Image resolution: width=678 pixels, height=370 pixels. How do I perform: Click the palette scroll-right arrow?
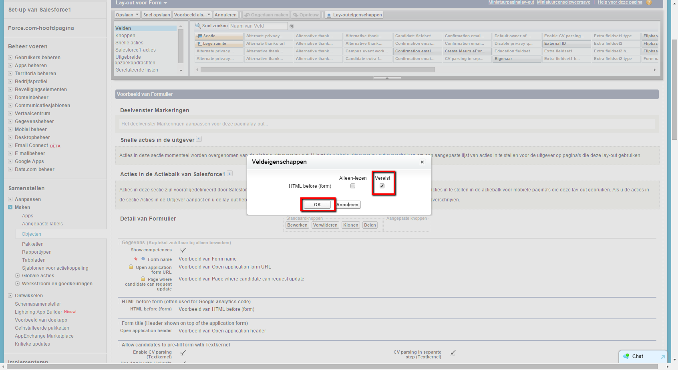tap(655, 70)
